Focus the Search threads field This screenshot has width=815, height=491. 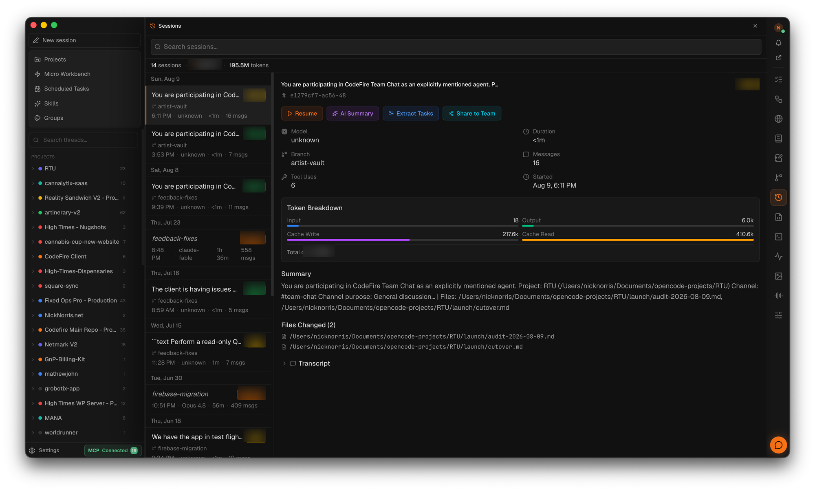[x=83, y=140]
